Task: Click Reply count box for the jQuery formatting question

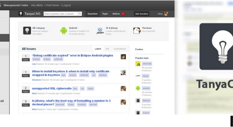Action: point(26,103)
